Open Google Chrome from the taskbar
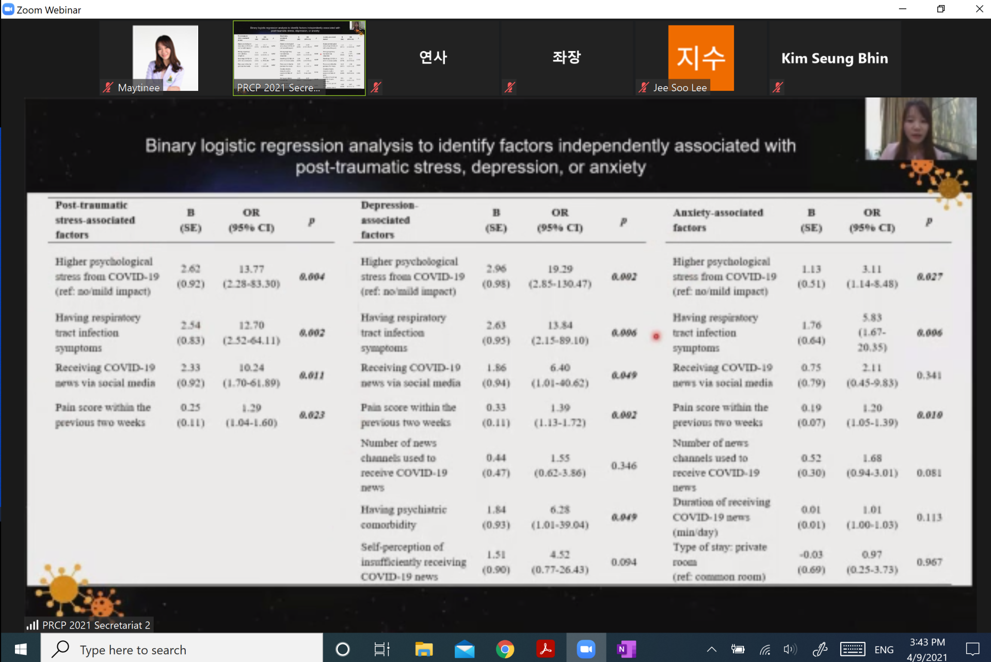This screenshot has height=662, width=991. 505,649
